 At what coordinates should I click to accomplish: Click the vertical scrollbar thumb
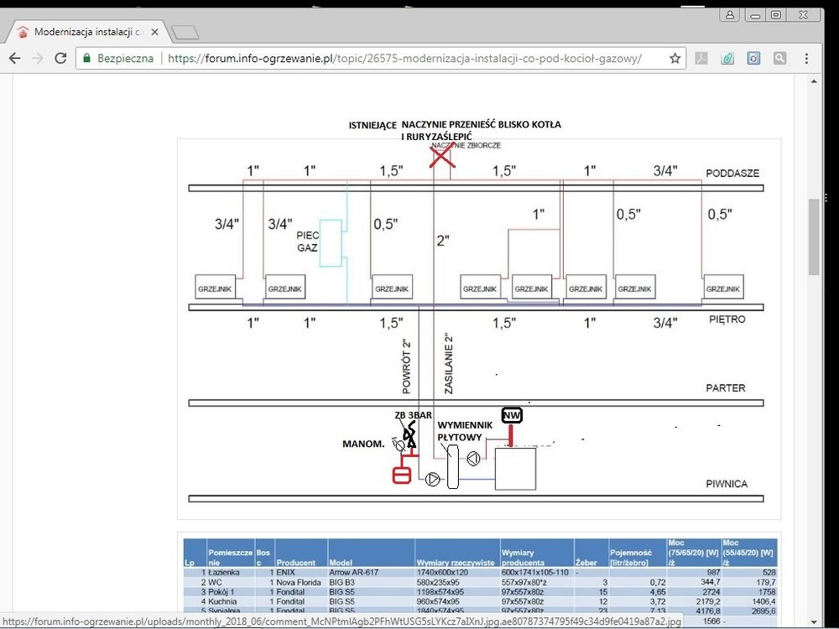(814, 237)
